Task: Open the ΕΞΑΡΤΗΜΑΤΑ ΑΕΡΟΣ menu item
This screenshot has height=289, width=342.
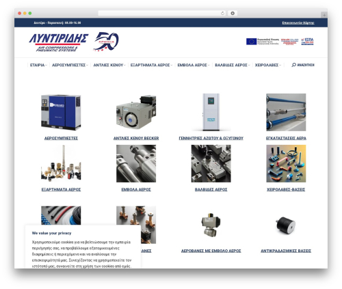Action: pos(151,65)
